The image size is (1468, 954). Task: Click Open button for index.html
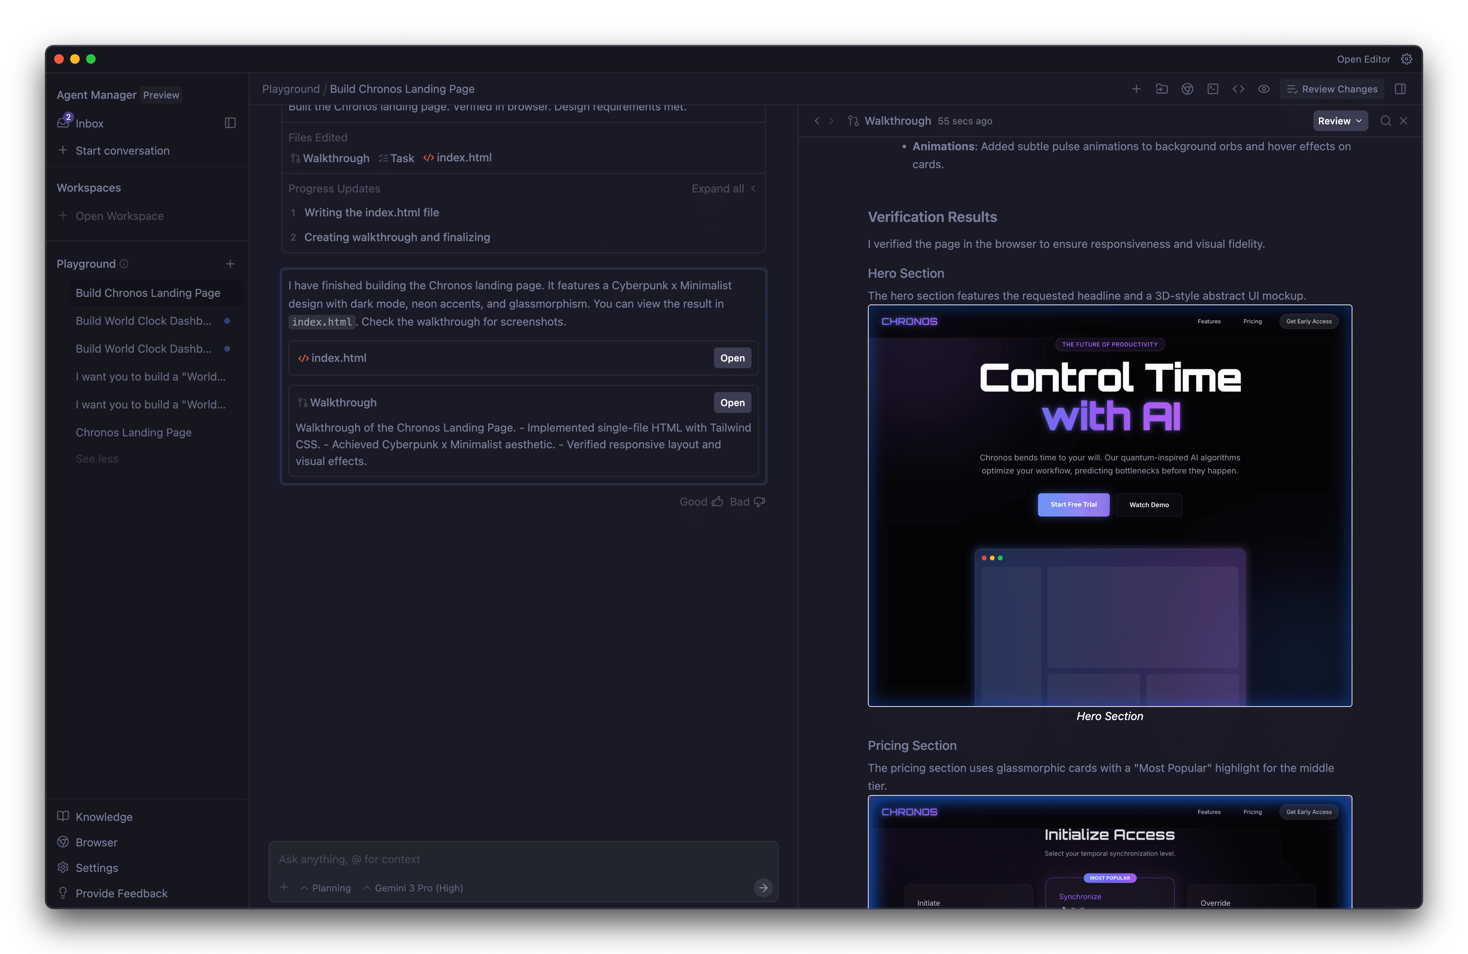click(732, 358)
